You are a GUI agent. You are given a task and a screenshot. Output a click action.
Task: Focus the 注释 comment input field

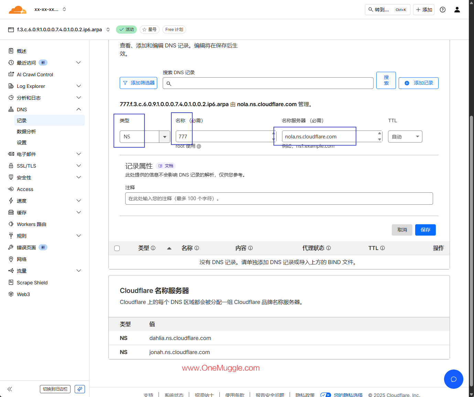pos(279,198)
